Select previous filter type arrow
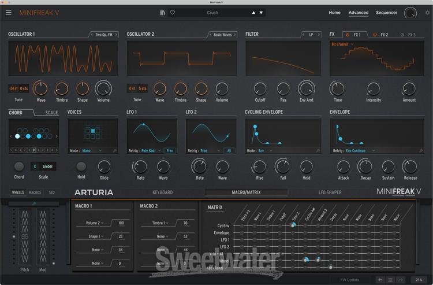Viewport: 433px width, 285px height. (303, 35)
